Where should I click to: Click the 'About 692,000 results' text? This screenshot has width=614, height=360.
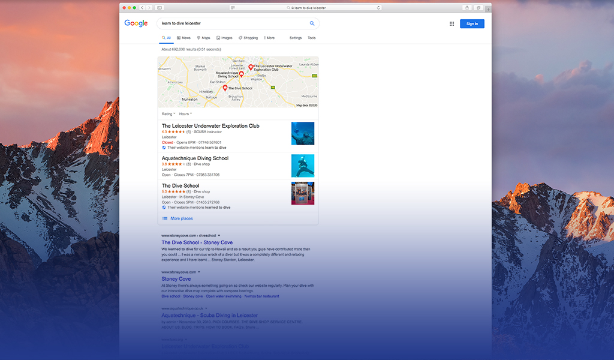point(191,49)
